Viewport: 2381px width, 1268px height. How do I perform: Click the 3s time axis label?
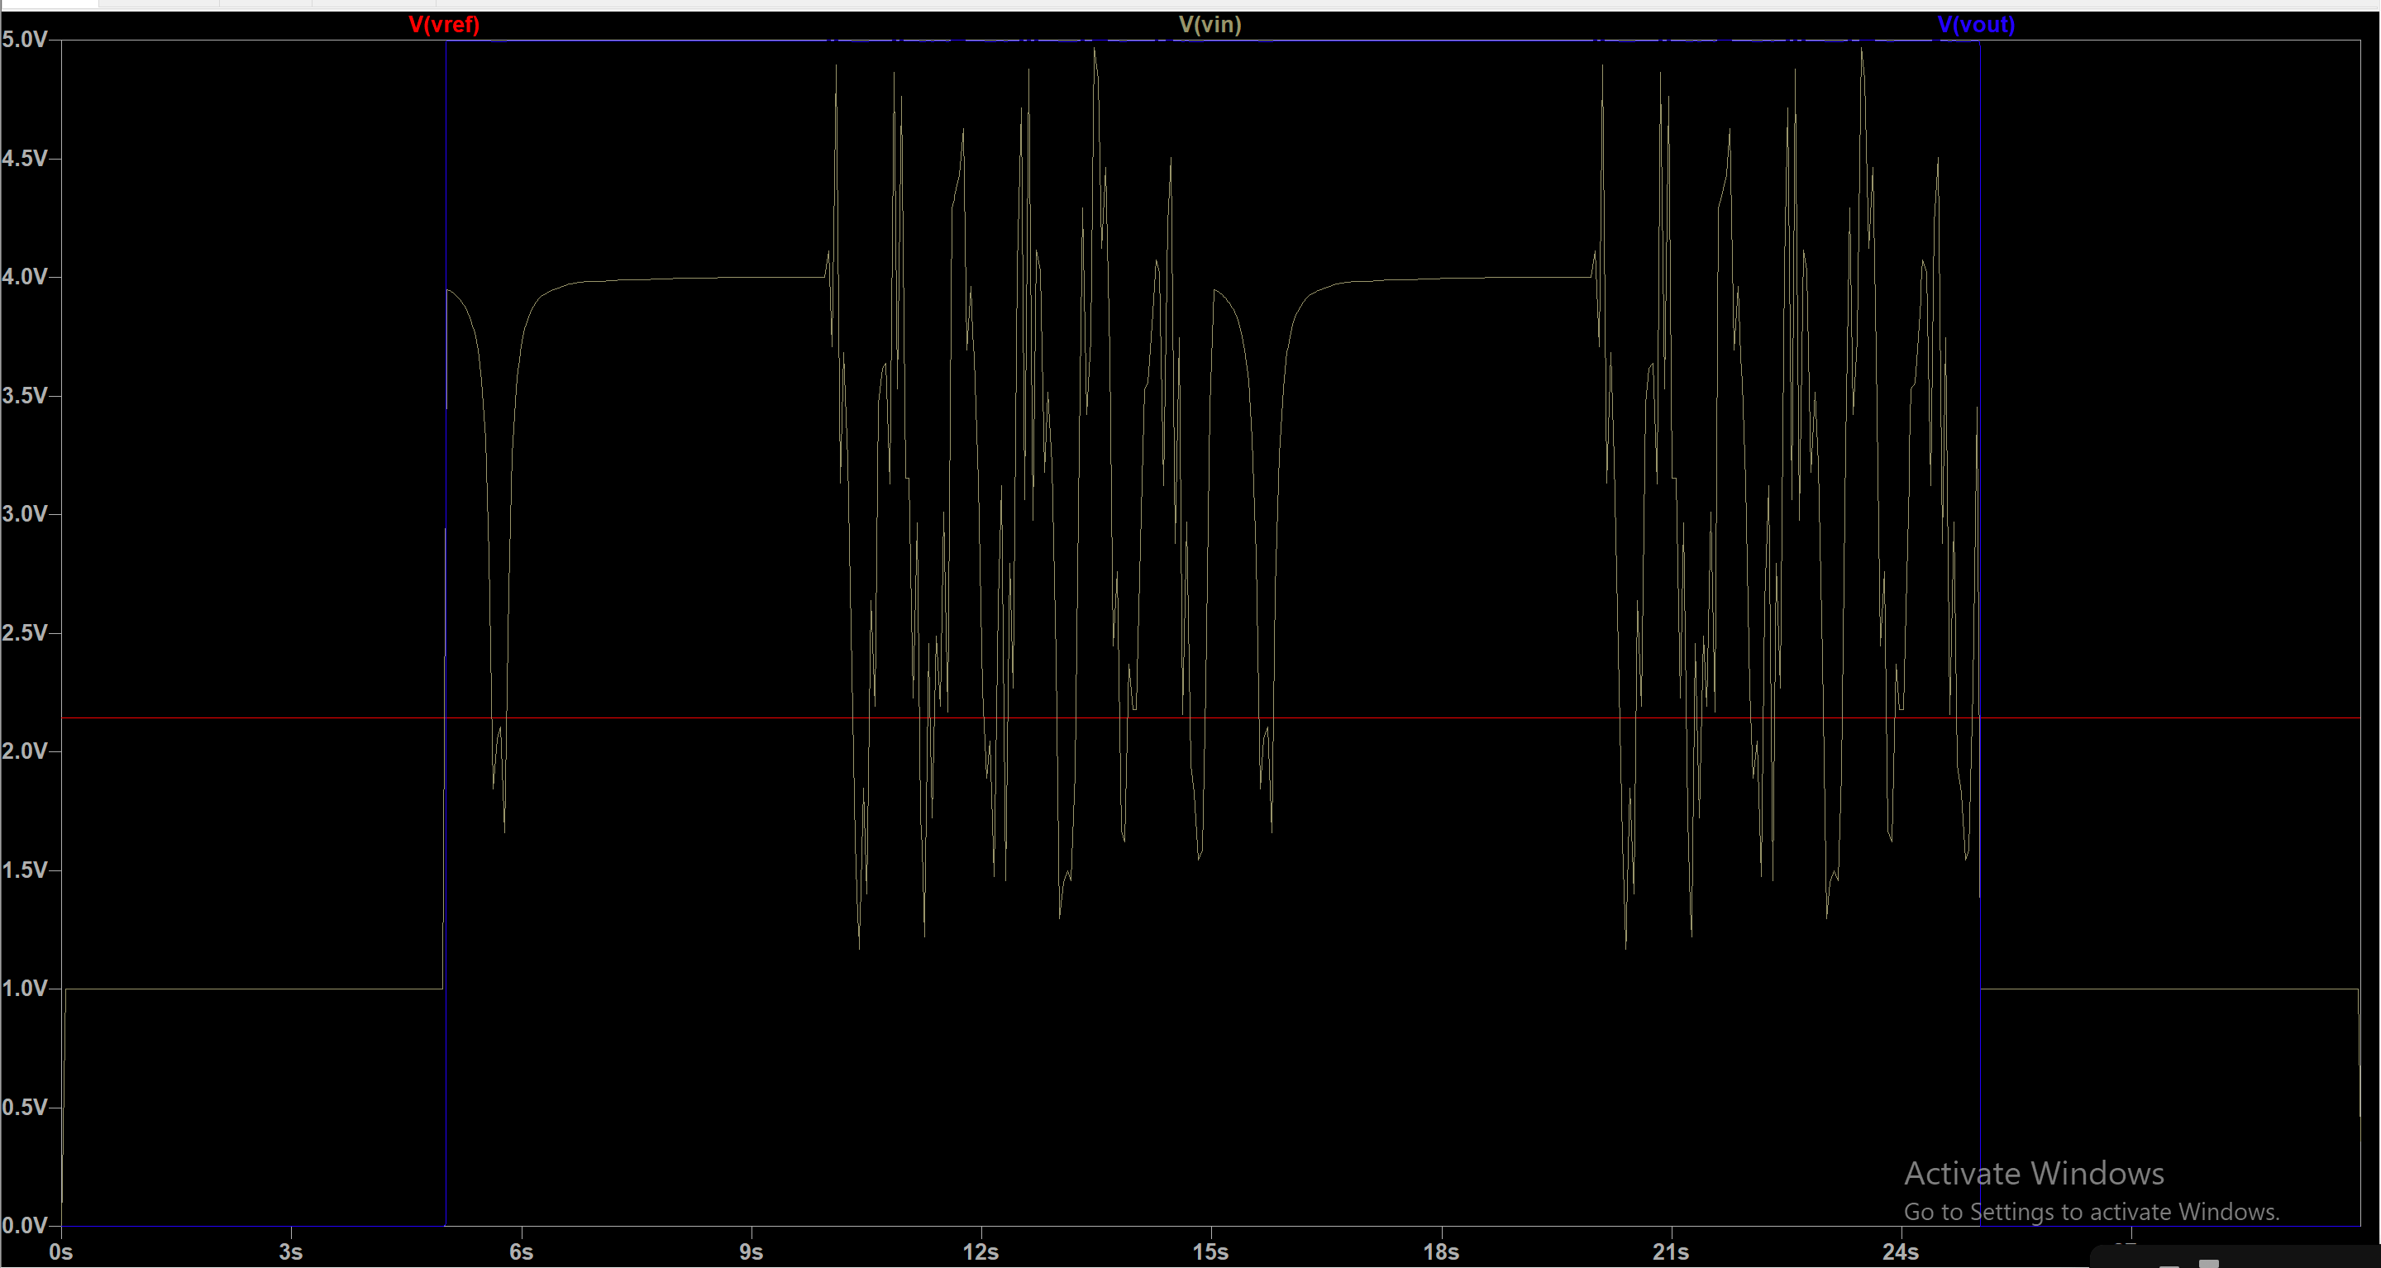pos(290,1252)
